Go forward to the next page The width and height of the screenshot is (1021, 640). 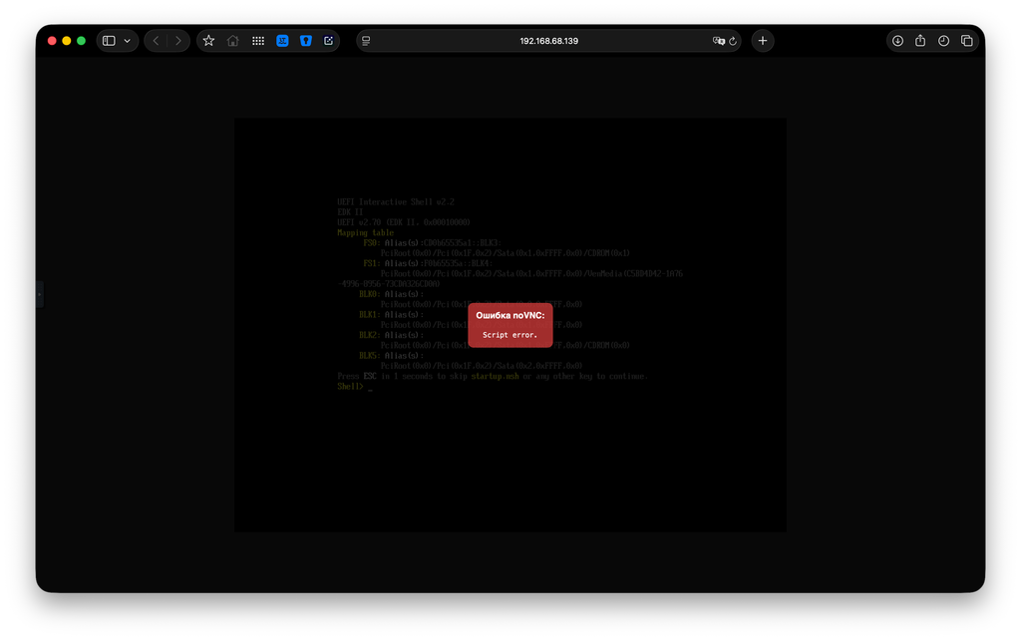pyautogui.click(x=177, y=40)
